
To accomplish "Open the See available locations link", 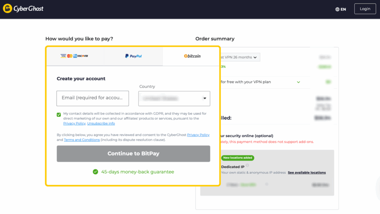I will pyautogui.click(x=307, y=172).
